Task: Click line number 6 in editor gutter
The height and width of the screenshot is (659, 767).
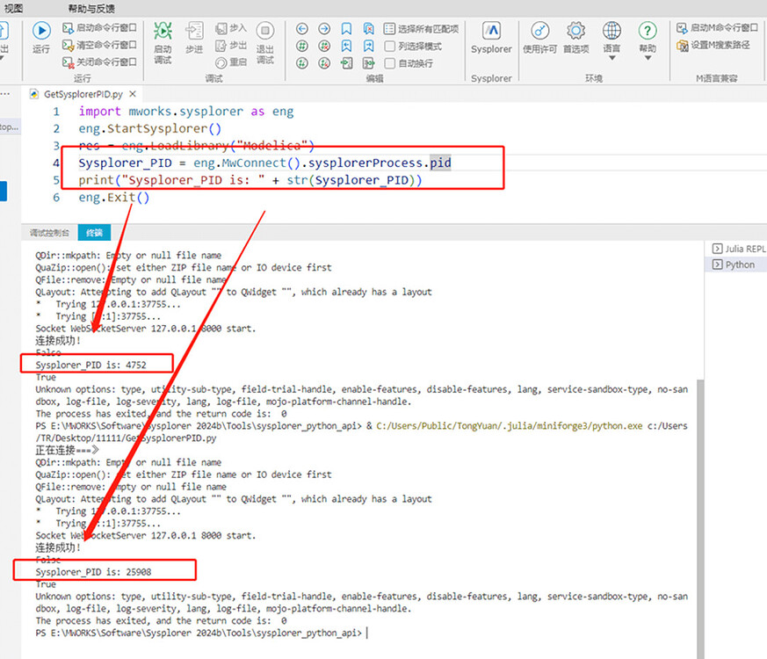Action: point(56,198)
